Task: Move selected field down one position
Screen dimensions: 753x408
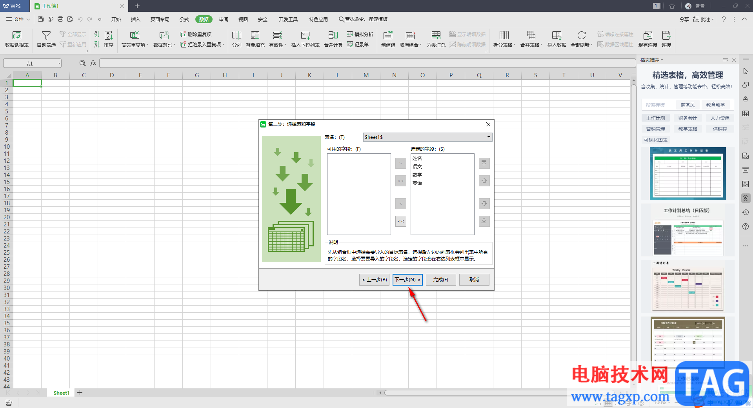Action: (x=484, y=204)
